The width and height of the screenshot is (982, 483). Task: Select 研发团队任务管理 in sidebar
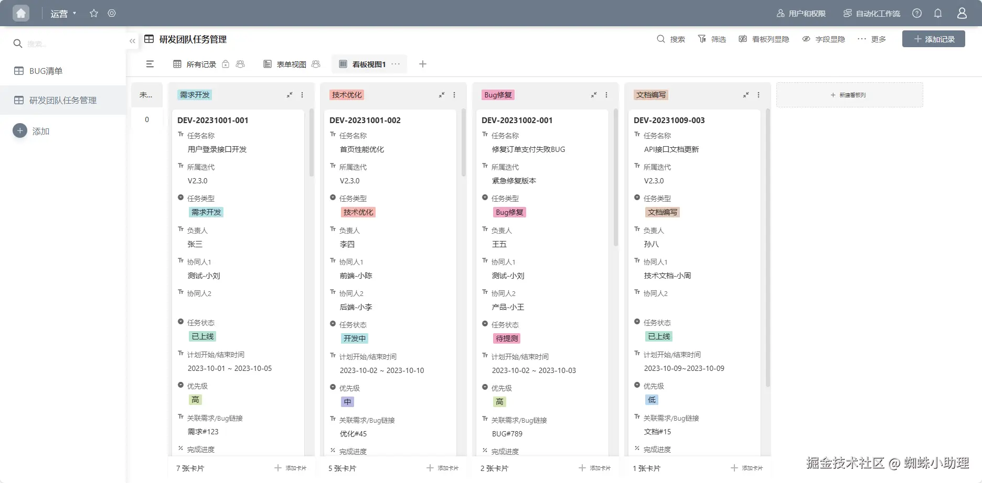[63, 100]
